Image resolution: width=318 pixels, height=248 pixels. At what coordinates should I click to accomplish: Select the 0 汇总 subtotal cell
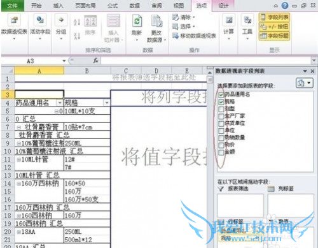(62, 119)
